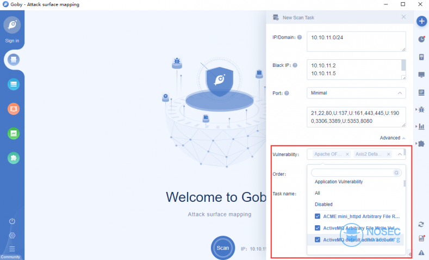Open settings gear in left sidebar
This screenshot has height=260, width=429.
(x=12, y=236)
